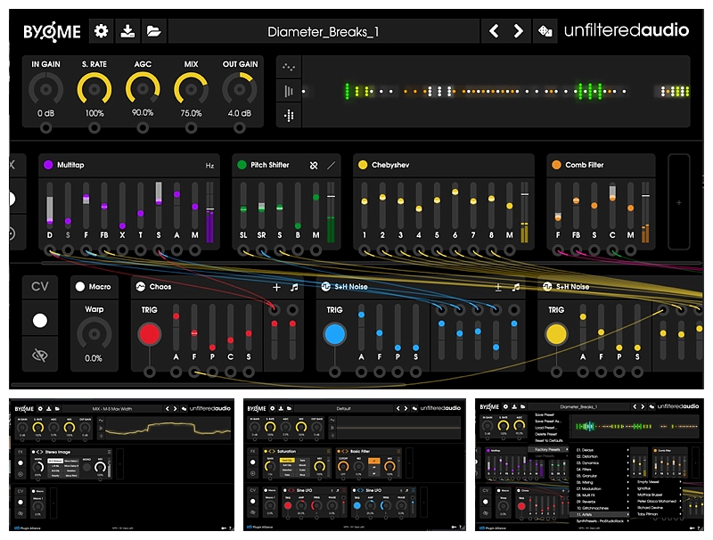The height and width of the screenshot is (540, 713).
Task: Expand 07. Modulation submenu entry
Action: [x=599, y=488]
